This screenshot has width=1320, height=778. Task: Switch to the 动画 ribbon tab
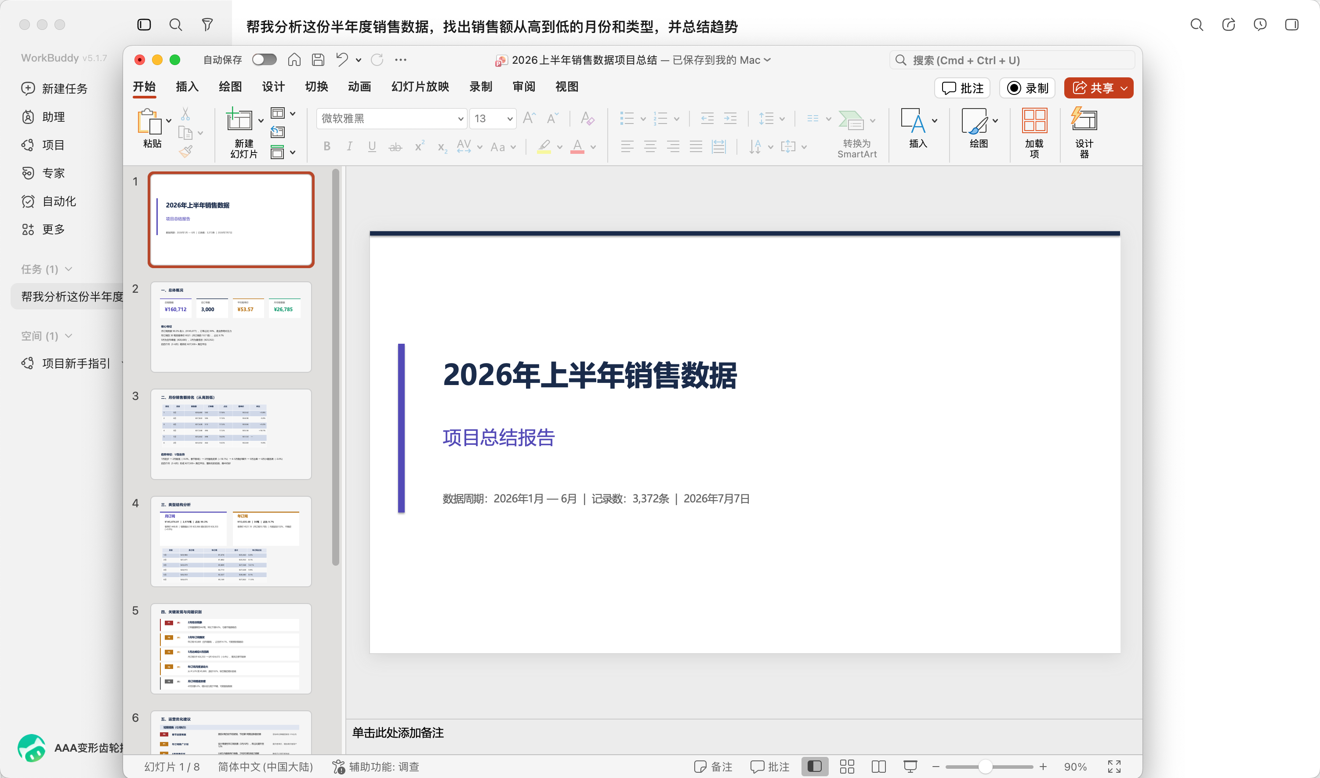(x=359, y=87)
